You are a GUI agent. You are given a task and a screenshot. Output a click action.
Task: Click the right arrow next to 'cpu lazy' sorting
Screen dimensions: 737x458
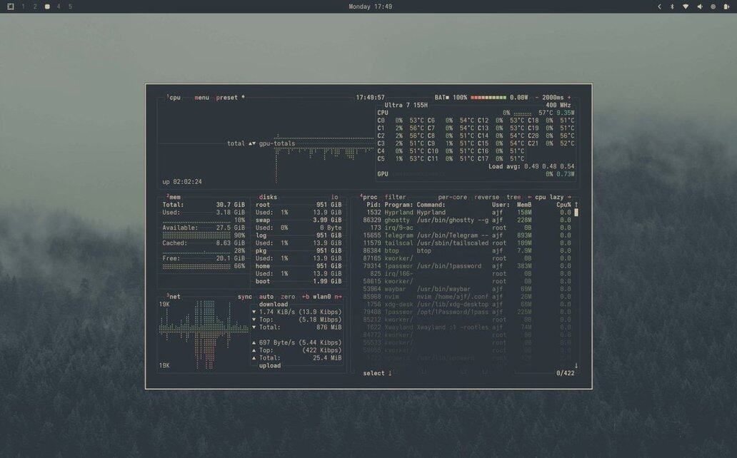tap(569, 197)
